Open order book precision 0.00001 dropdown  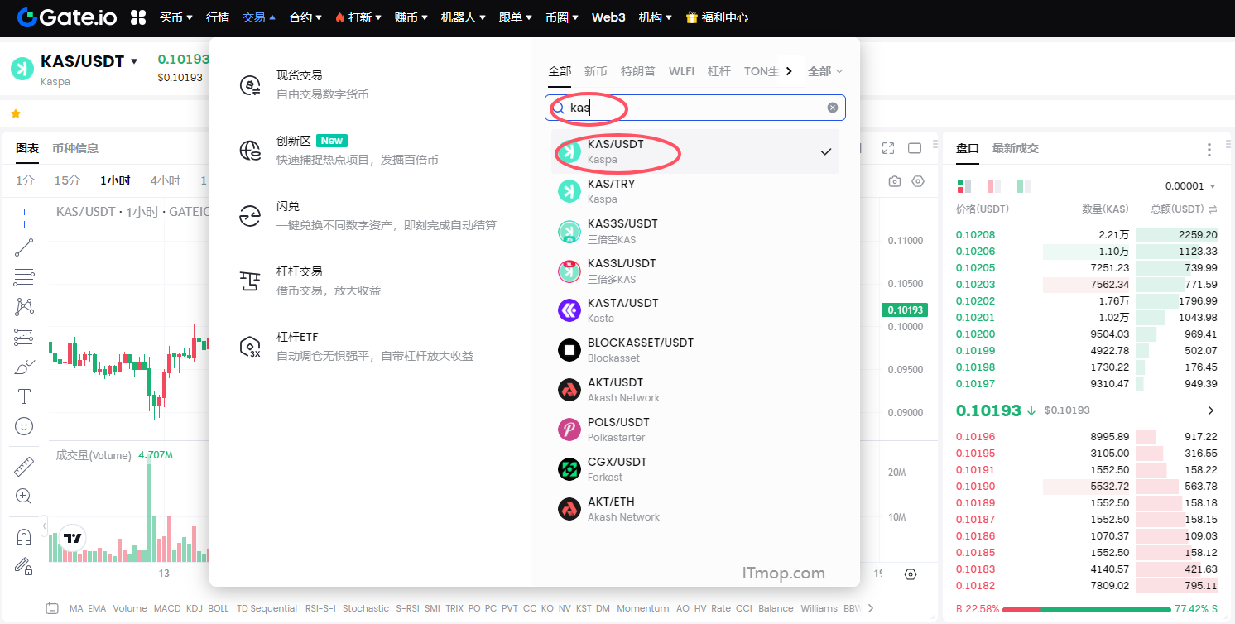pyautogui.click(x=1190, y=186)
